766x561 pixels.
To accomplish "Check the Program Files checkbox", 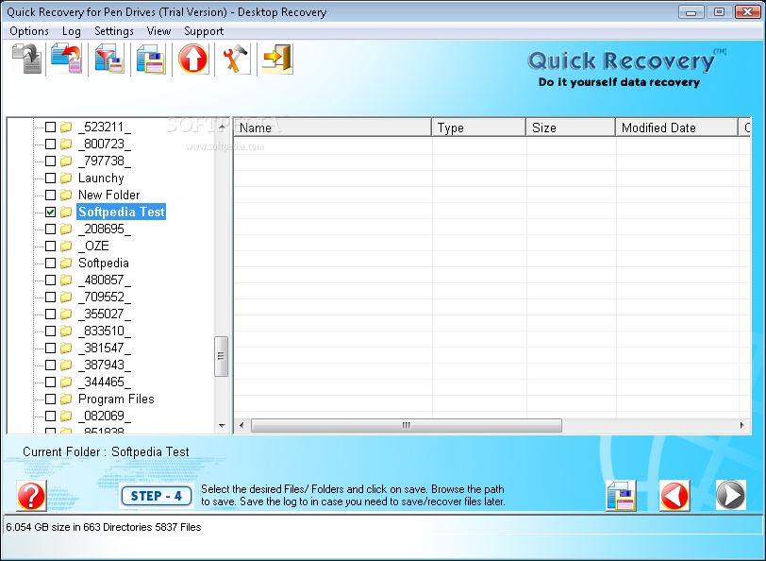I will click(50, 399).
